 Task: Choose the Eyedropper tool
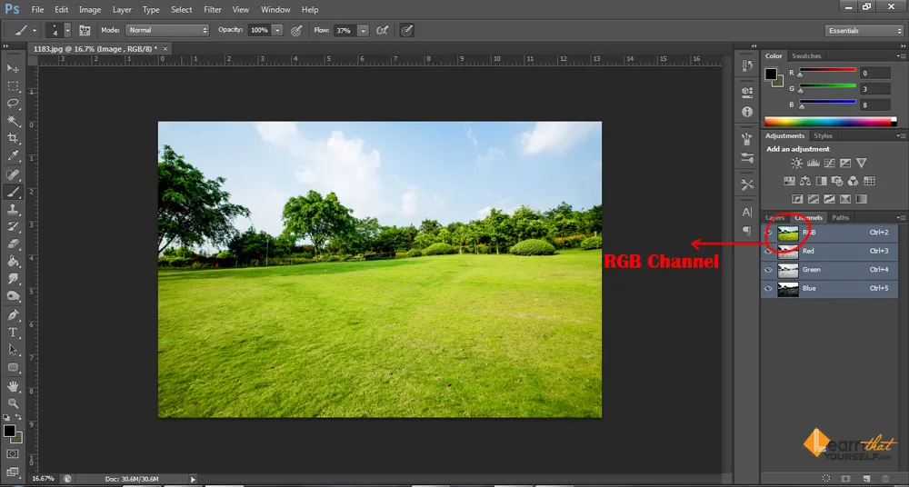click(x=13, y=156)
